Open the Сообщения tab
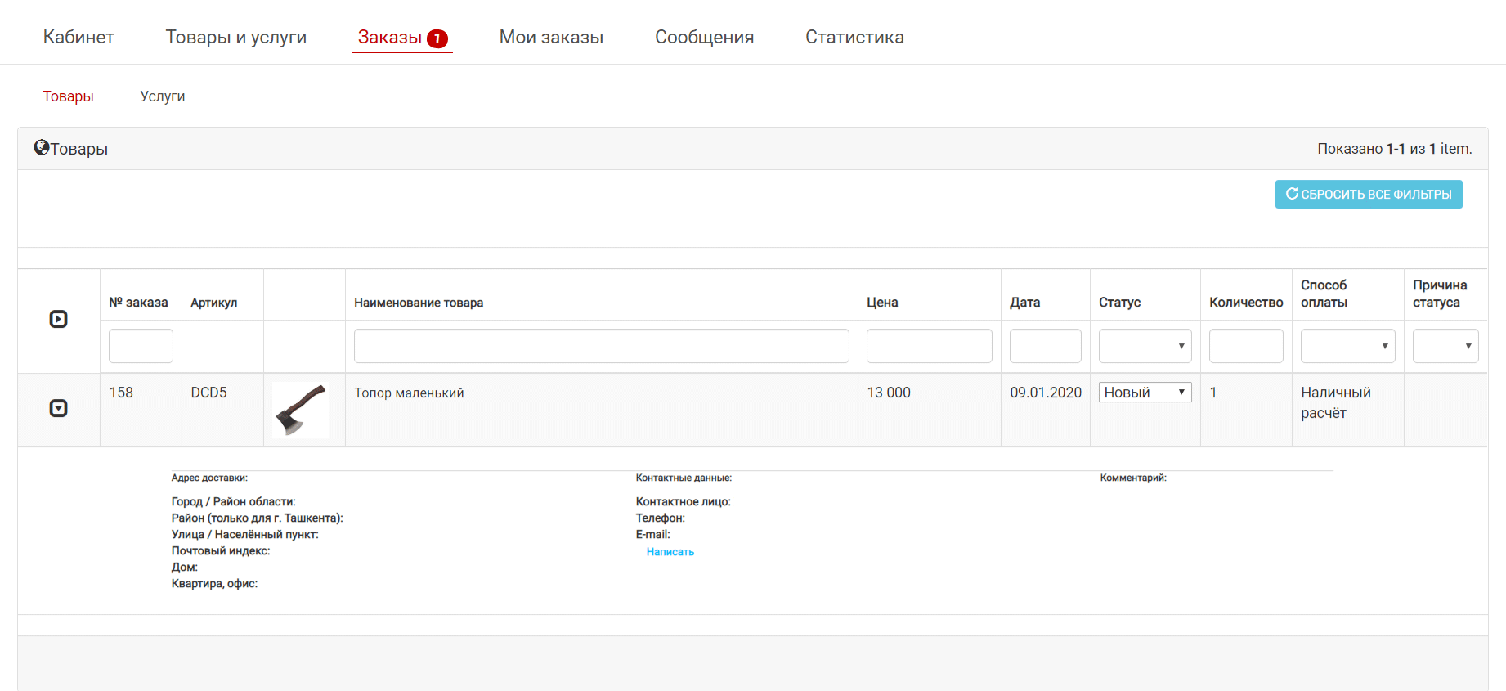The height and width of the screenshot is (691, 1506). 704,38
